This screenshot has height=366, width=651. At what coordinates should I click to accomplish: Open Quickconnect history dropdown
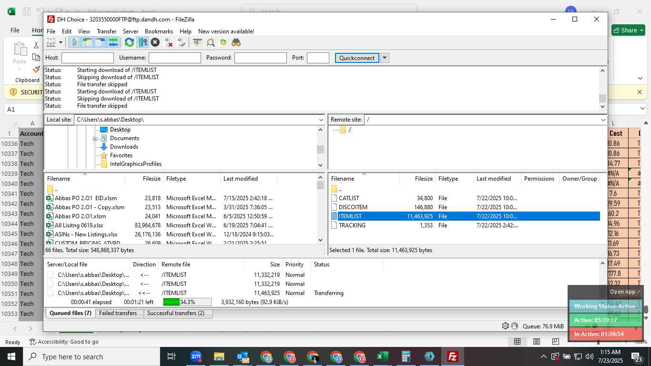pyautogui.click(x=385, y=58)
